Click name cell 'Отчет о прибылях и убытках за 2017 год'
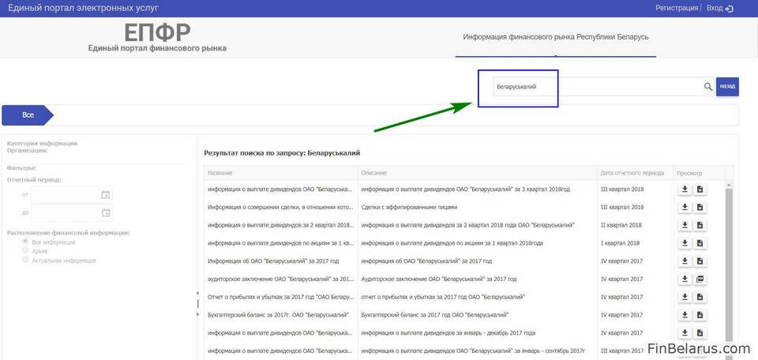Viewport: 758px width, 360px height. click(x=281, y=297)
